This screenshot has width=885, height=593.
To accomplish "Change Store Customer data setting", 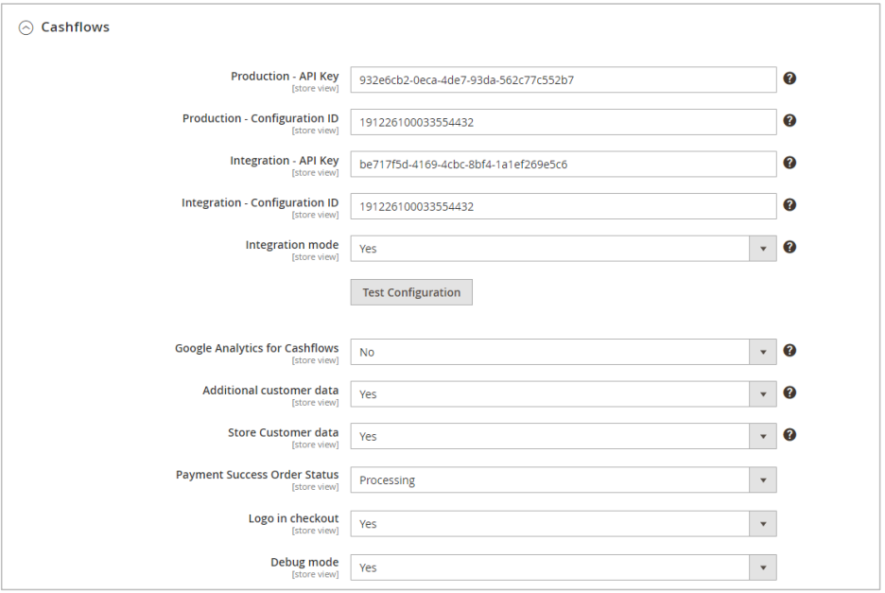I will pos(762,436).
